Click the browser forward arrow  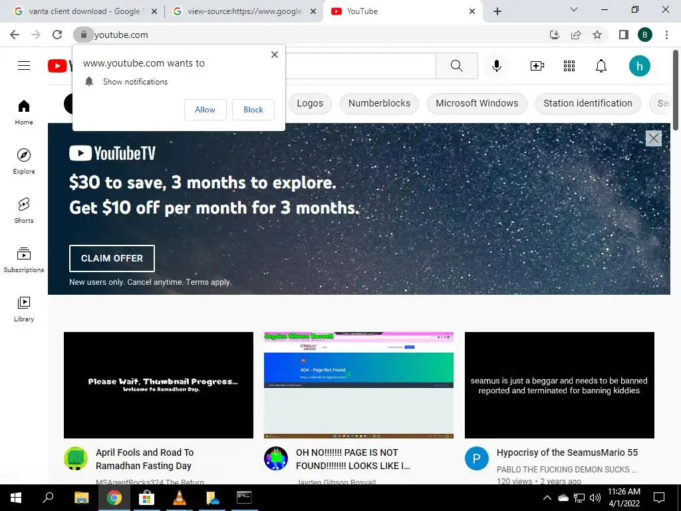36,35
